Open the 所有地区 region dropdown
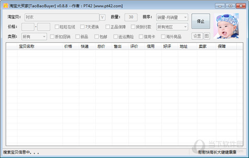The height and width of the screenshot is (158, 249). (x=172, y=27)
